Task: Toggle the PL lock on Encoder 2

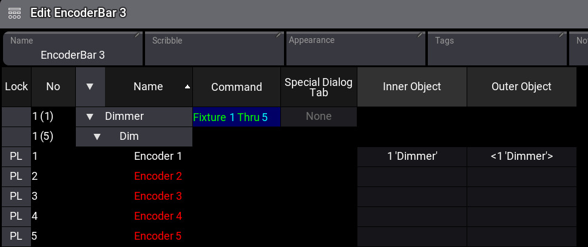Action: coord(16,176)
